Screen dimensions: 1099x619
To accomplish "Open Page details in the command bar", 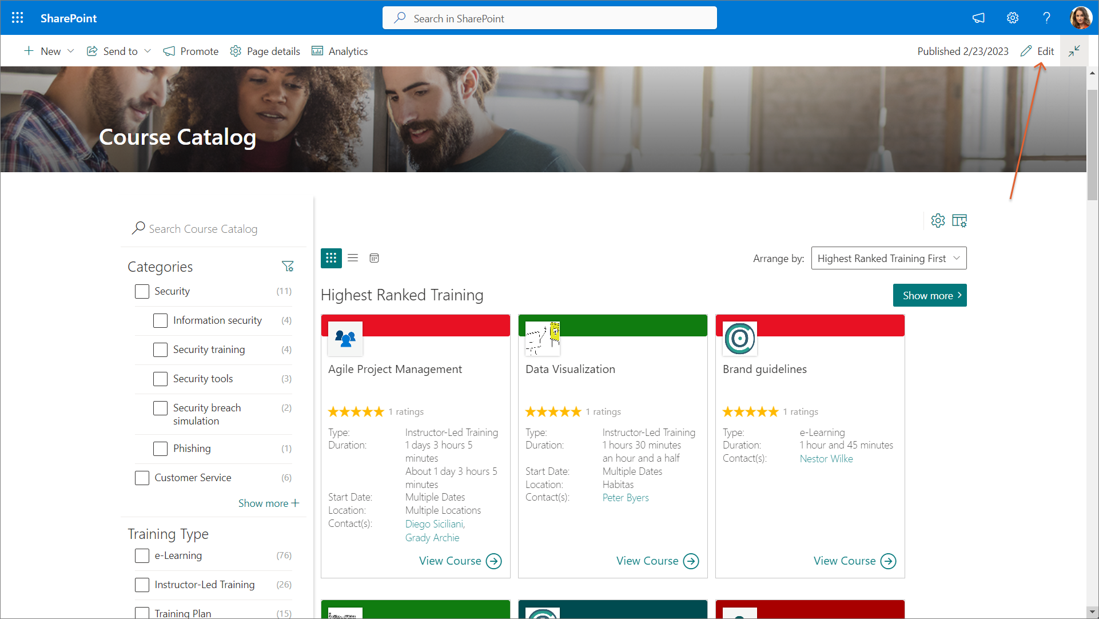I will coord(265,51).
